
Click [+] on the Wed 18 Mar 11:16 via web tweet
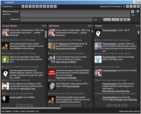[16, 53]
